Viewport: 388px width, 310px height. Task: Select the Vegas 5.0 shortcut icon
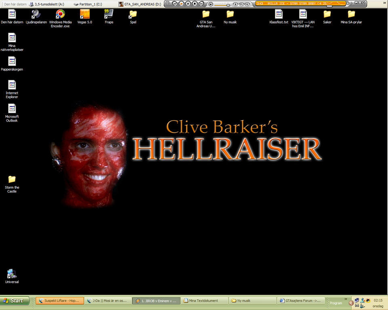click(84, 17)
